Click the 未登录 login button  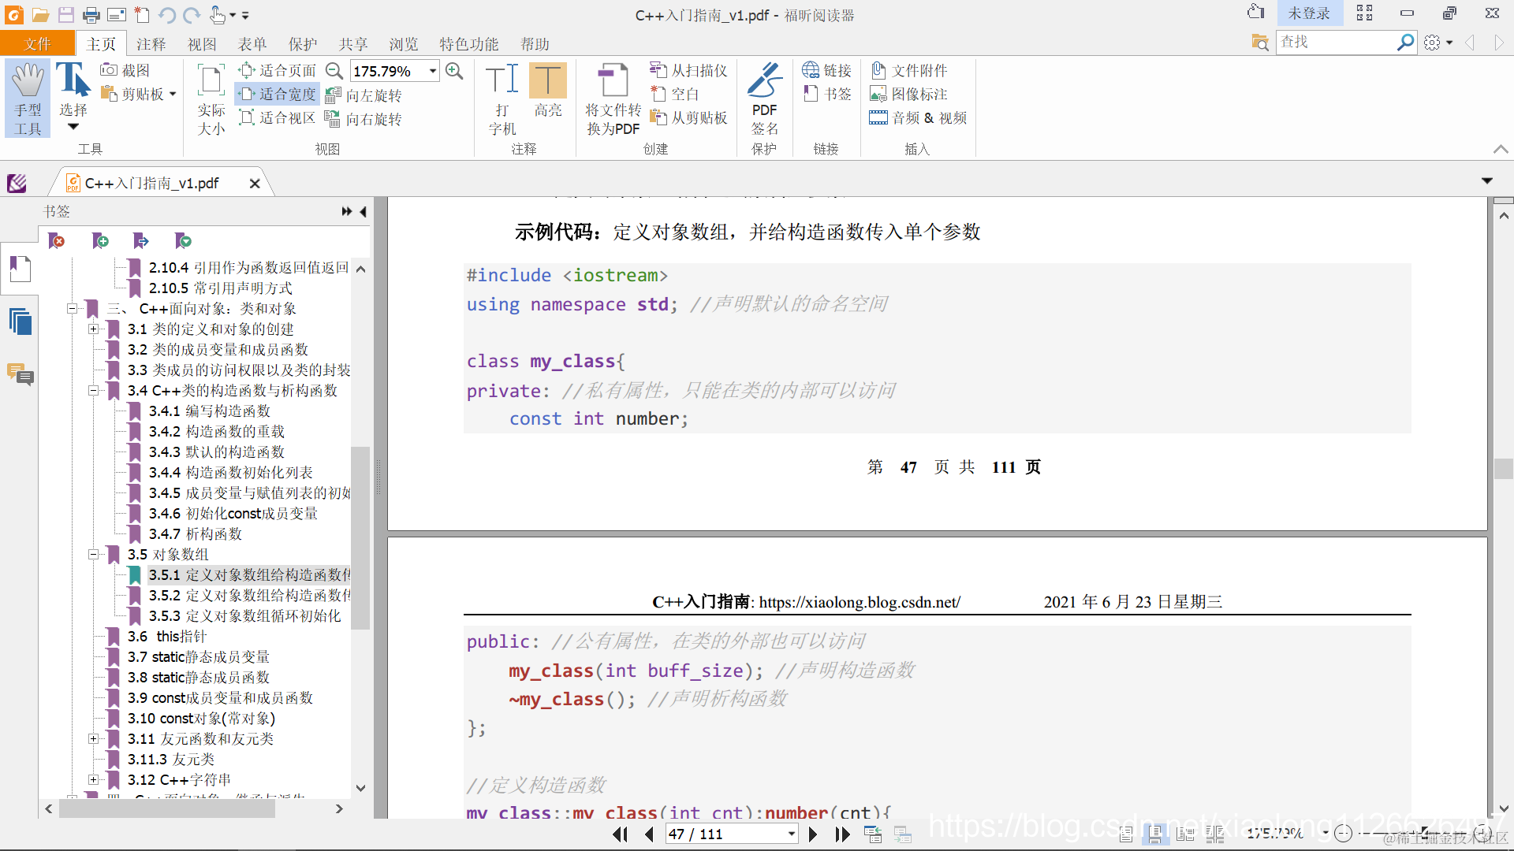tap(1308, 13)
